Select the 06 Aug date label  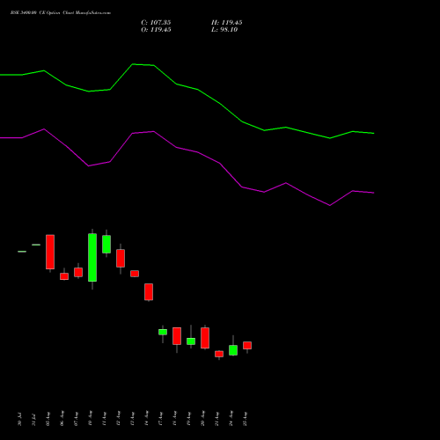tap(62, 419)
